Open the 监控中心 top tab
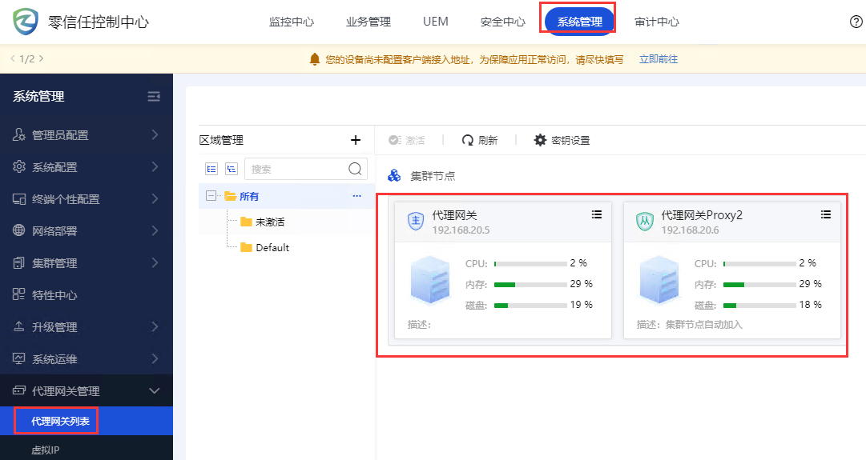Screen dimensions: 866x460 [292, 22]
